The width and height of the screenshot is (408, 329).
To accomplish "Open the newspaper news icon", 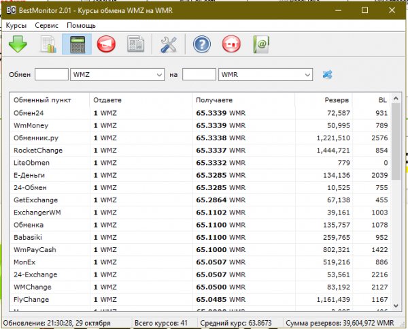I will point(135,44).
